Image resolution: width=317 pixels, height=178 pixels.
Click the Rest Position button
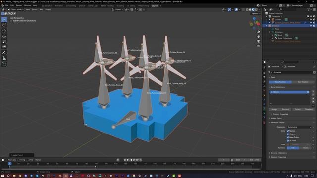tap(303, 82)
